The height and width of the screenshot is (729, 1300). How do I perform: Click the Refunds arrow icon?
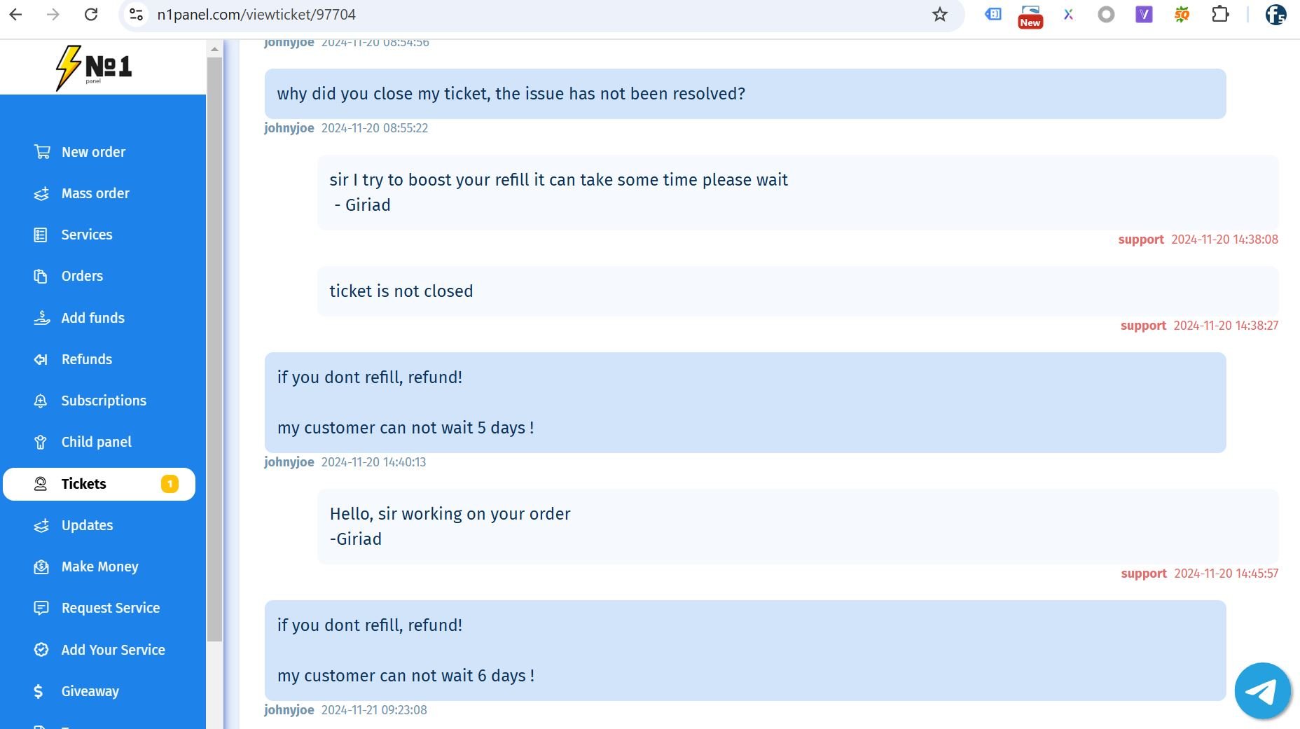click(41, 359)
